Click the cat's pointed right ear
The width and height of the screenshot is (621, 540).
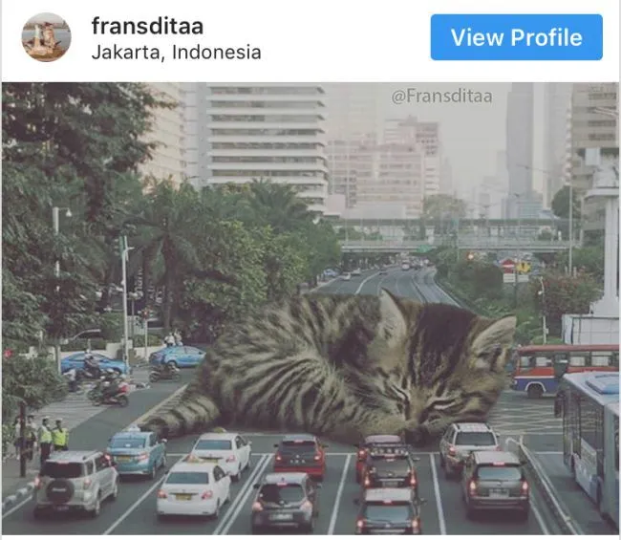[x=495, y=336]
